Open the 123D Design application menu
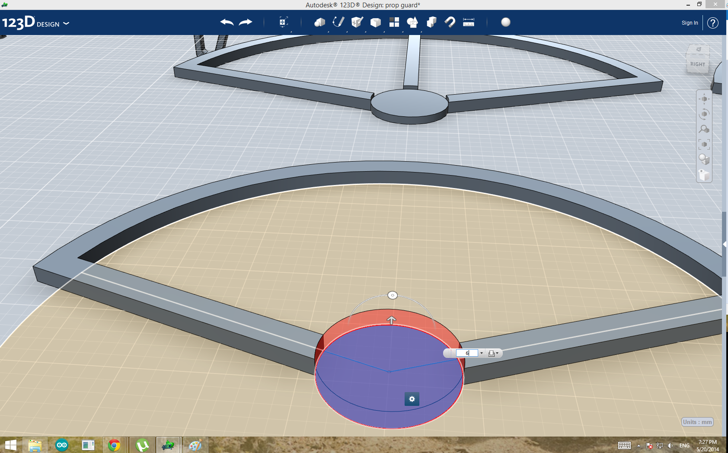This screenshot has width=728, height=453. (35, 22)
